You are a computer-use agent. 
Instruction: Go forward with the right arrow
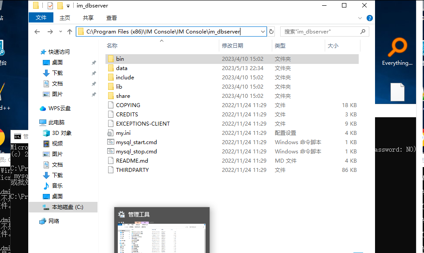point(50,32)
